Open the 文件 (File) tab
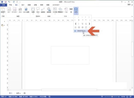 [x=3, y=5]
